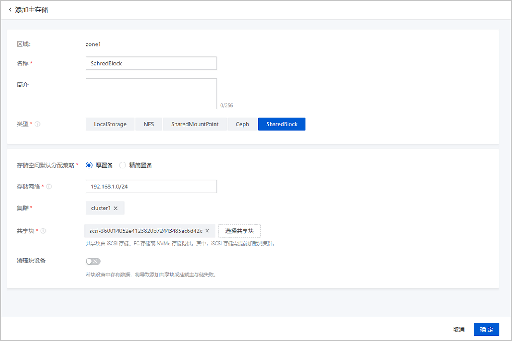Click the back arrow next to 添加主存储
This screenshot has height=341, width=512.
point(10,9)
